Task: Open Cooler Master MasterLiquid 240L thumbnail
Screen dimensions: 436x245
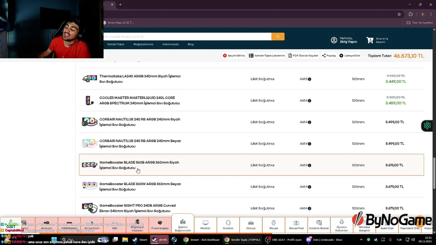Action: click(89, 100)
